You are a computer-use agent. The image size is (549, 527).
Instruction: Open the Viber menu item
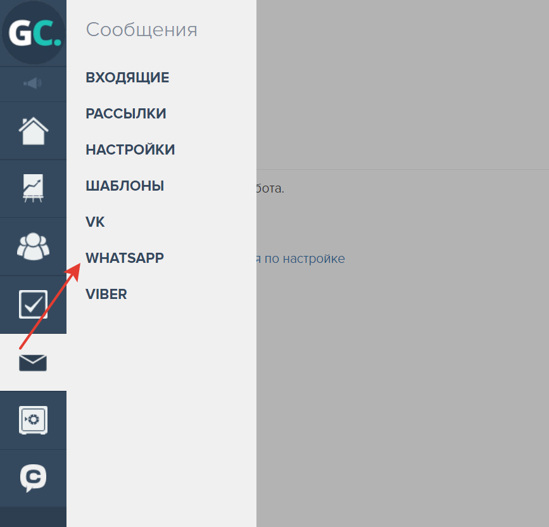pyautogui.click(x=106, y=294)
